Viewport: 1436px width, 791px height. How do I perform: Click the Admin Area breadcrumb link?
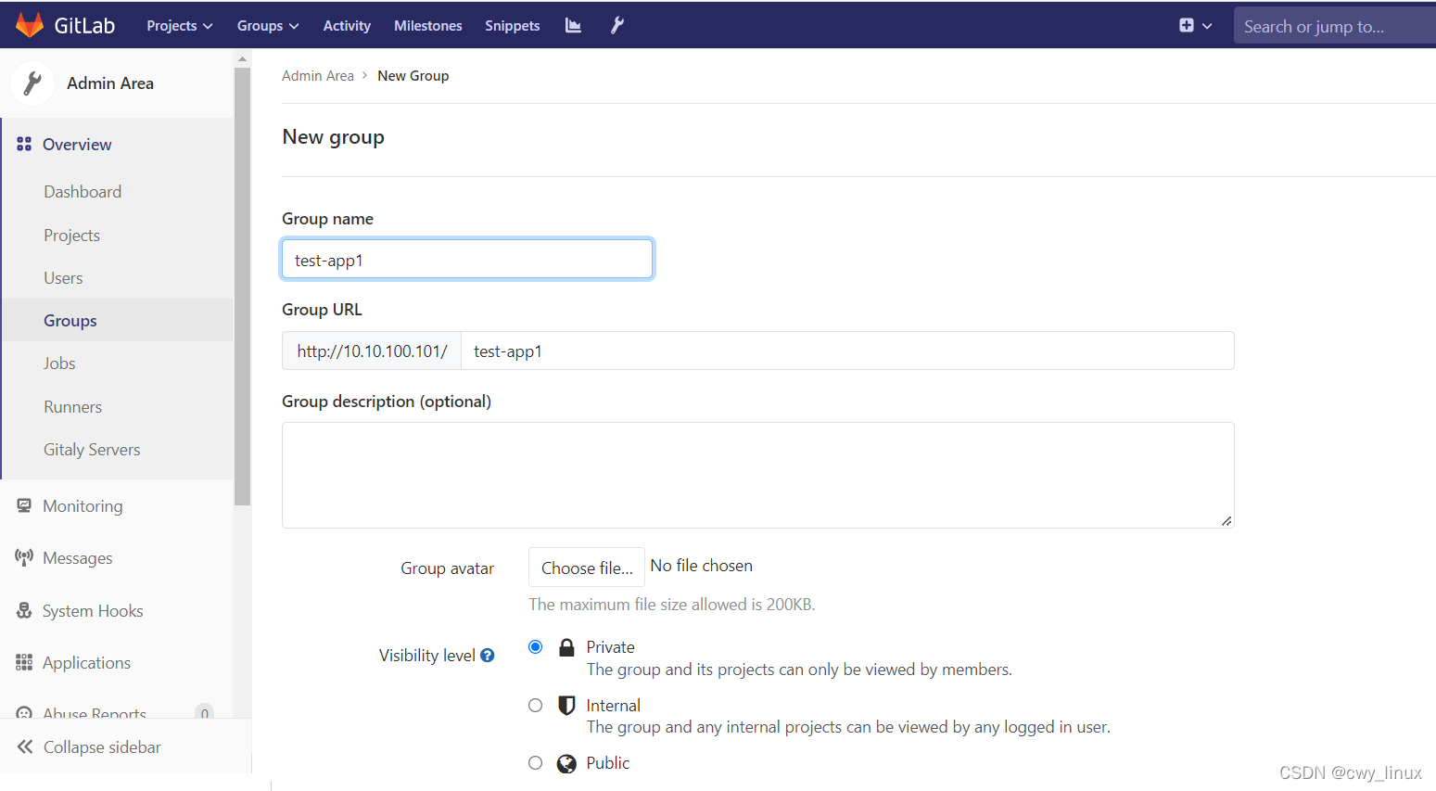pos(318,76)
